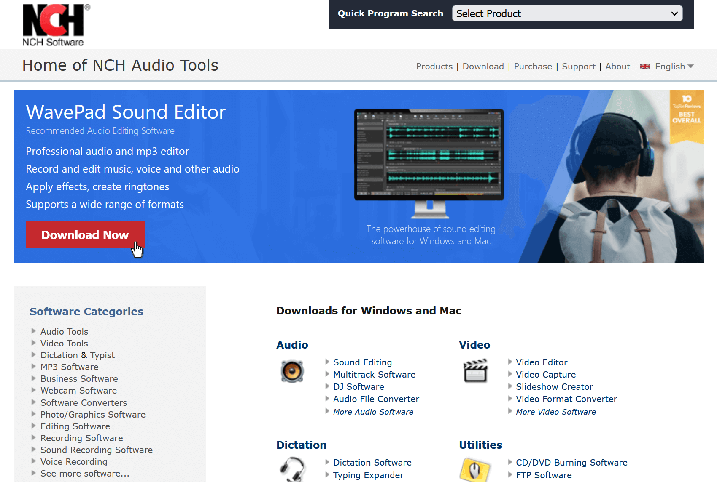Select Editing Software category
This screenshot has height=482, width=717.
[x=75, y=426]
